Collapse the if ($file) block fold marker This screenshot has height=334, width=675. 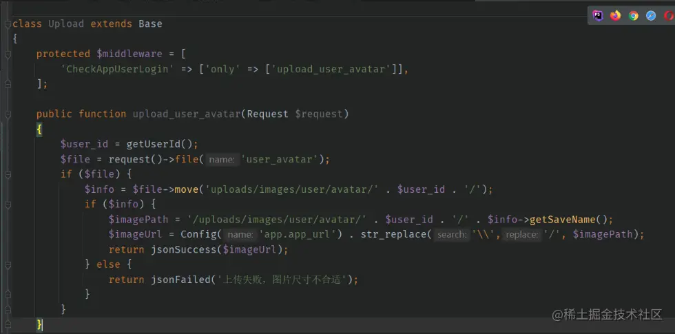tap(8, 174)
